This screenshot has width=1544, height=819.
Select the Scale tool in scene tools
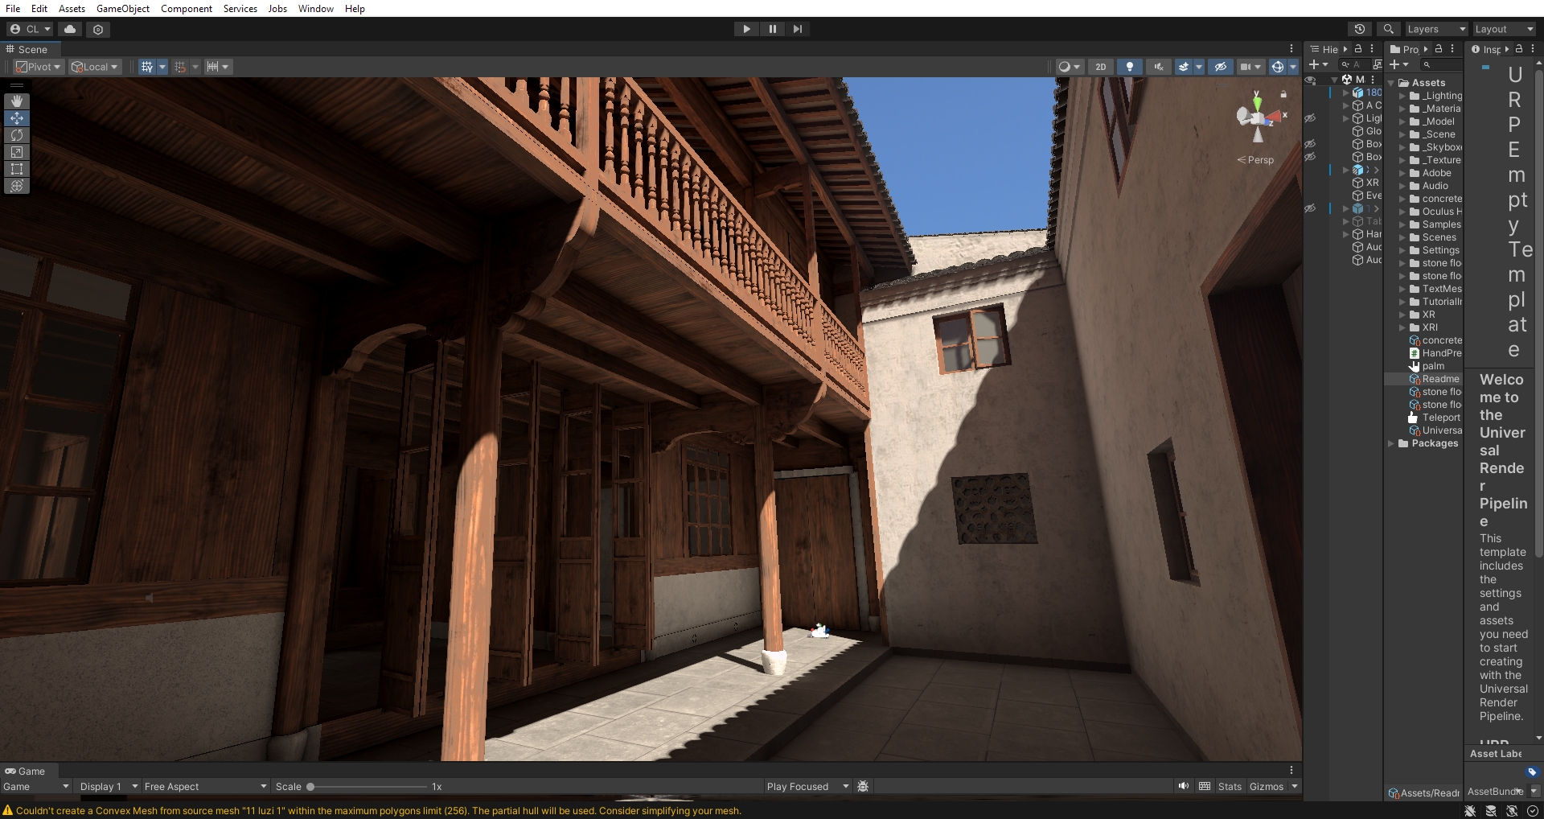pos(17,152)
